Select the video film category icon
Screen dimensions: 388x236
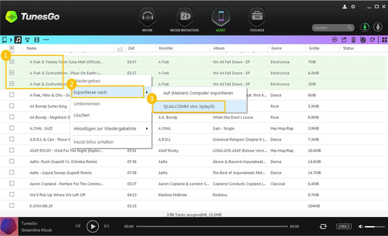[x=37, y=40]
